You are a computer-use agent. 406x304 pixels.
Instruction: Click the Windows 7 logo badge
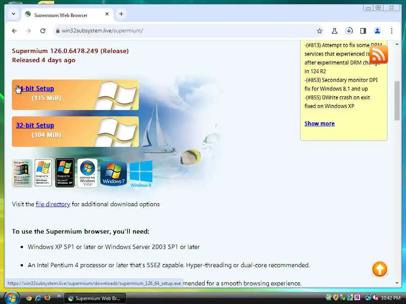[x=113, y=173]
